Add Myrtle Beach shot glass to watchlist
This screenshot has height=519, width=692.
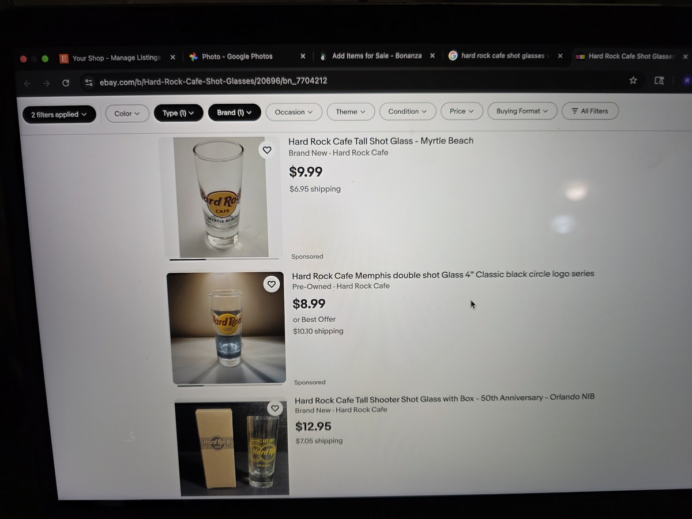[x=266, y=150]
